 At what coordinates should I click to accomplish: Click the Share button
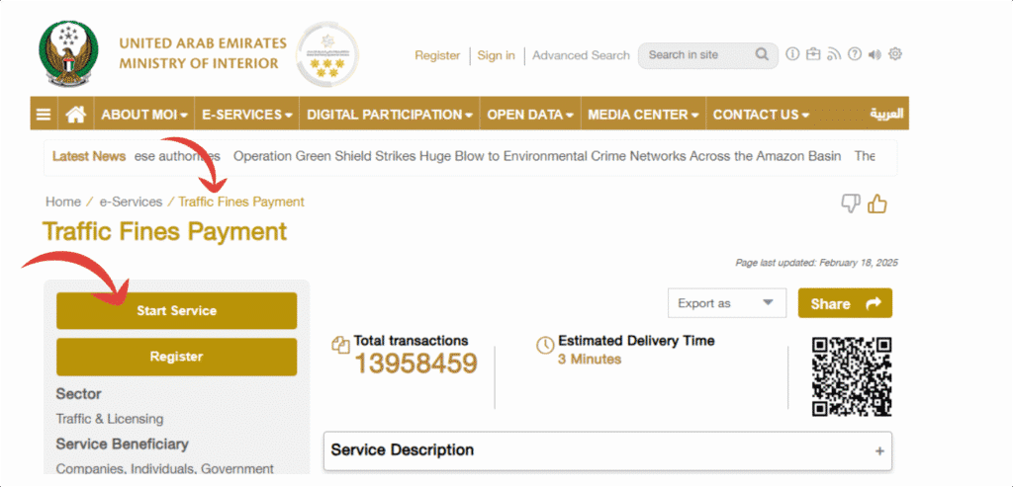point(845,303)
